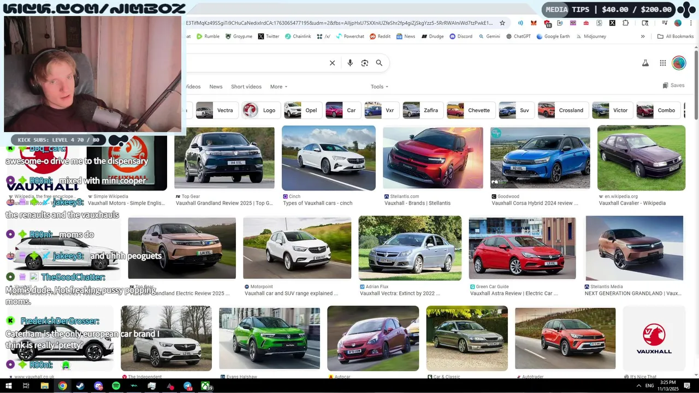Switch to the News tab

[x=216, y=86]
